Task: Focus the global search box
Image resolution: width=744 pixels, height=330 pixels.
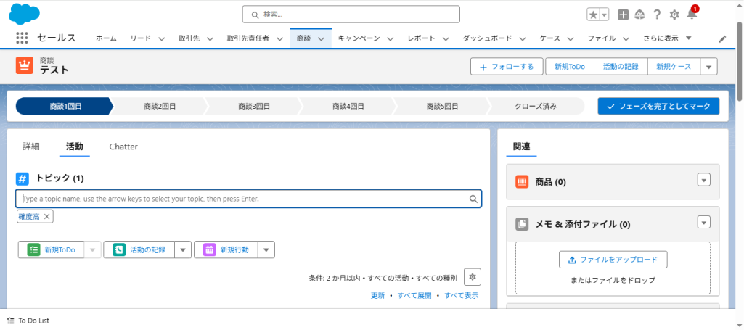Action: [x=351, y=15]
